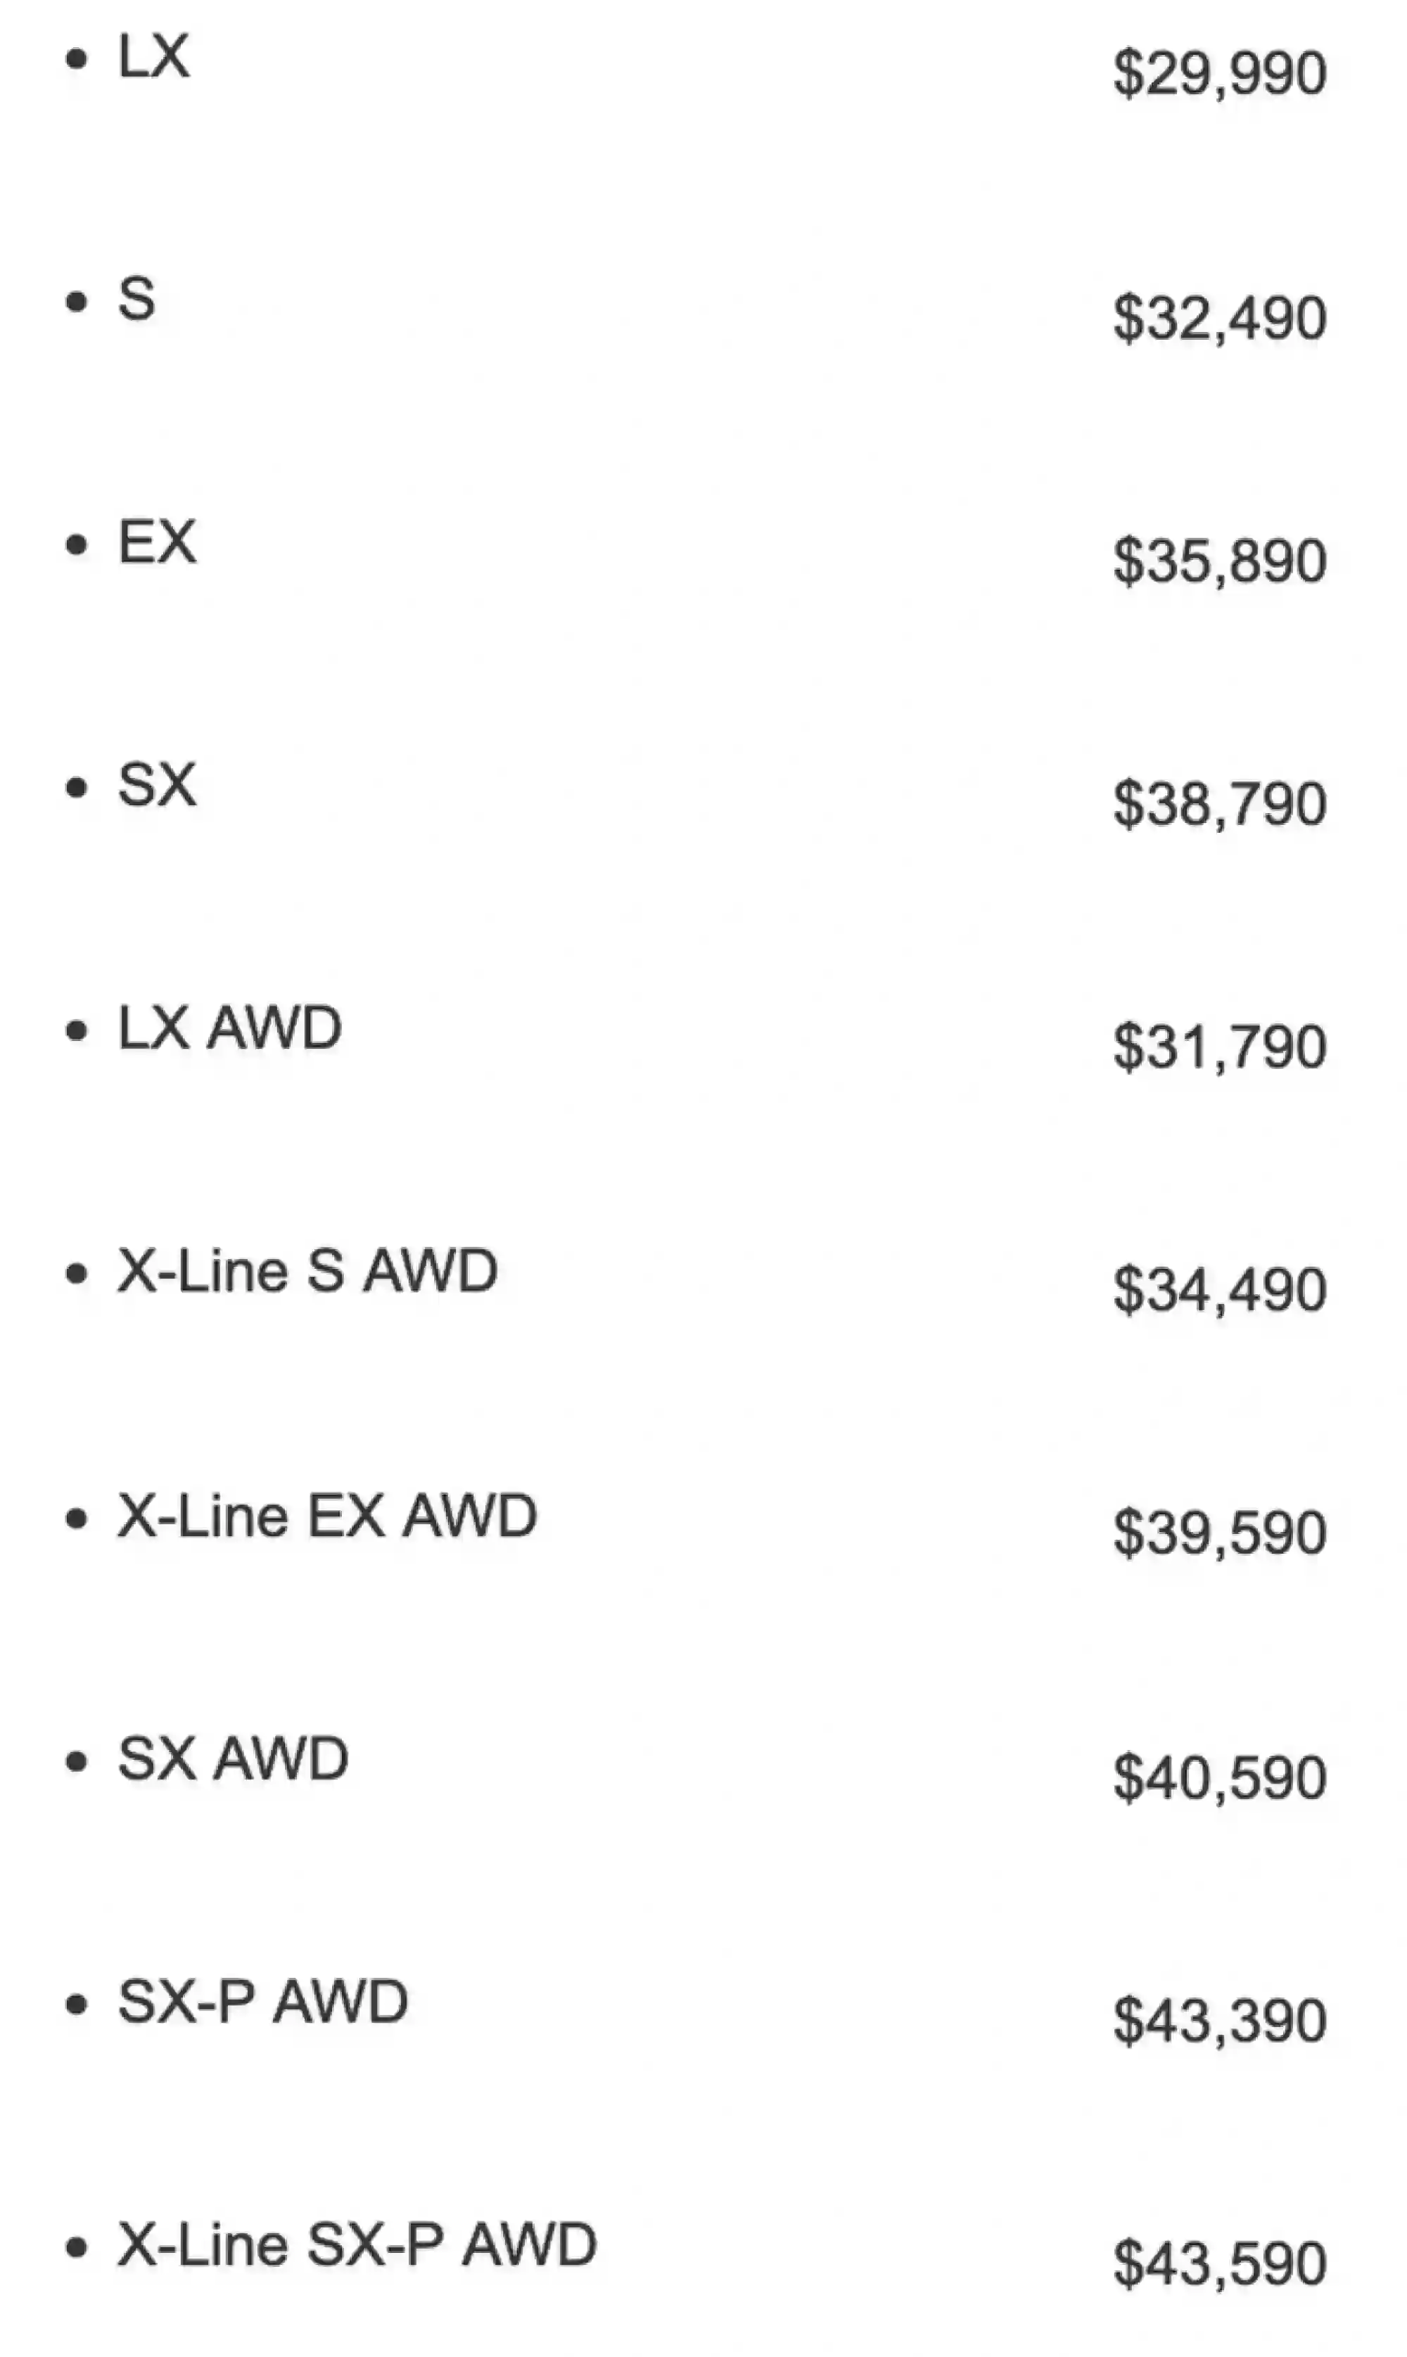Click the $39,590 price
The image size is (1407, 2357).
click(x=1219, y=1533)
